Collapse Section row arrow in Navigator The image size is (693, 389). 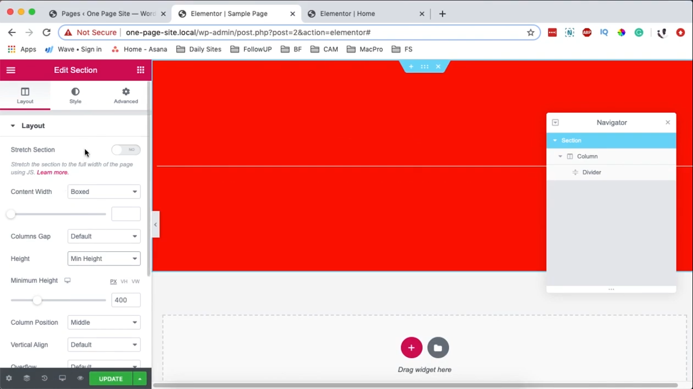point(555,141)
